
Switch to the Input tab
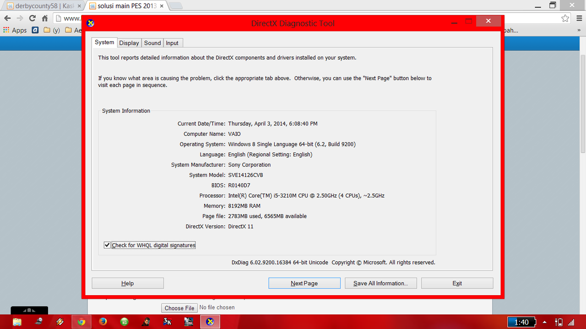click(x=173, y=43)
